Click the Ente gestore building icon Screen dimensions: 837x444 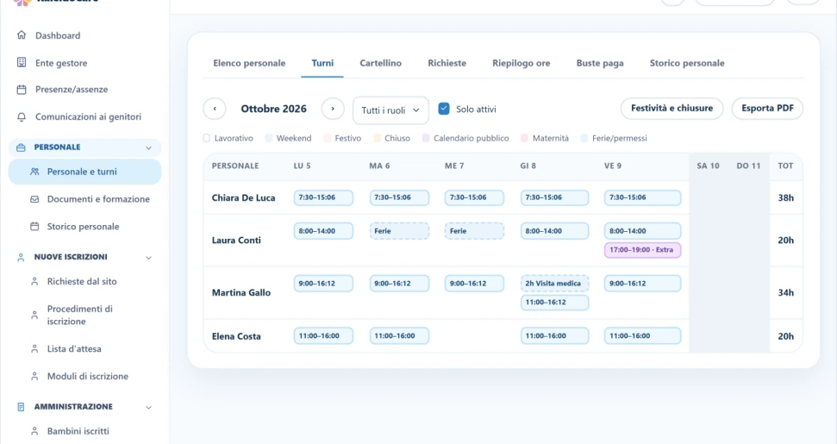tap(22, 62)
